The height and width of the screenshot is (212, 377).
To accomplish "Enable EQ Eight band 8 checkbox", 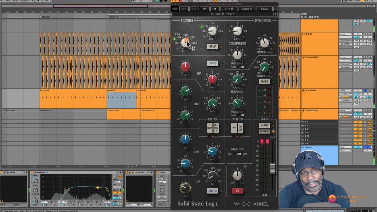I will coord(106,205).
